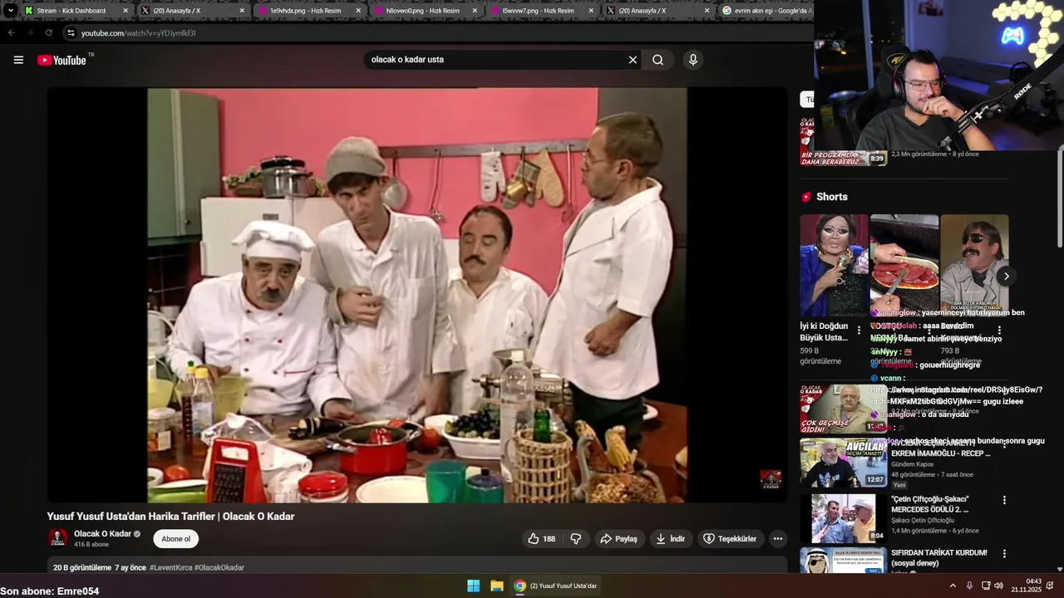
Task: Open the meat cutting Shorts thumbnail
Action: (x=904, y=265)
